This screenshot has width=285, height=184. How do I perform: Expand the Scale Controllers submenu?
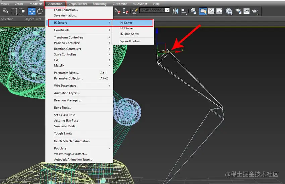(x=79, y=55)
